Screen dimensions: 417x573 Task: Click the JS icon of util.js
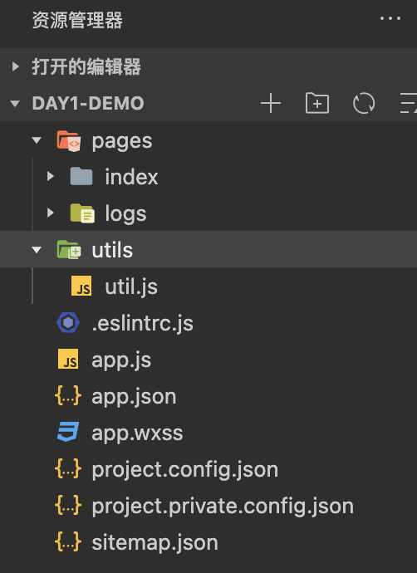click(81, 286)
